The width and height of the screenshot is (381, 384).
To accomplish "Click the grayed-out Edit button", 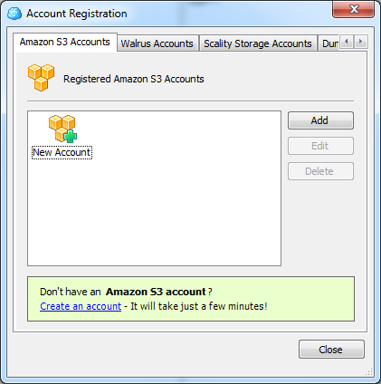I will pyautogui.click(x=320, y=146).
